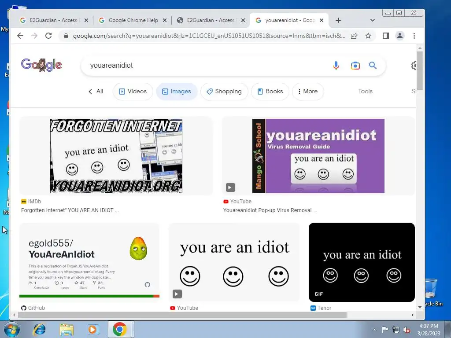Open Windows Explorer folder on taskbar
This screenshot has height=338, width=451.
(x=67, y=329)
